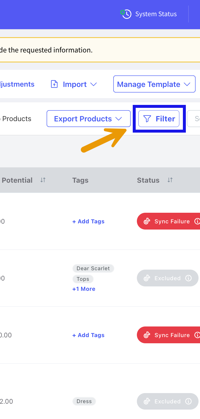Click the Tops tag chip

tap(83, 279)
